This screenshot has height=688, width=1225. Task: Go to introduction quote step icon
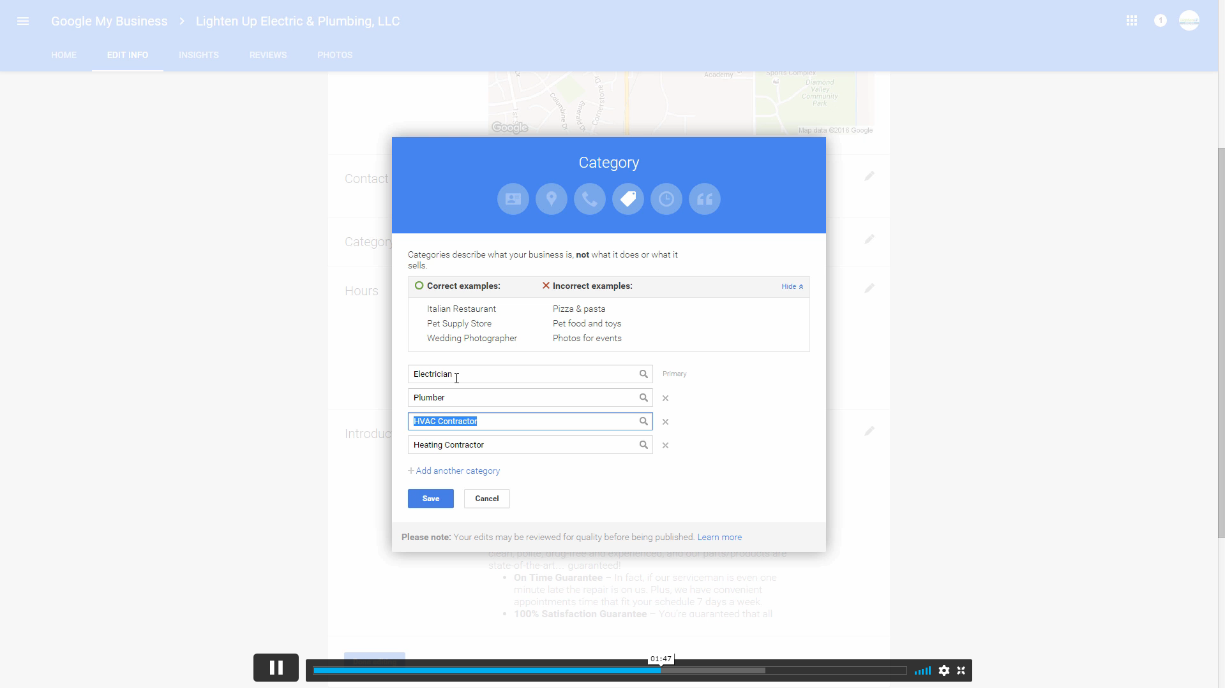(x=705, y=199)
